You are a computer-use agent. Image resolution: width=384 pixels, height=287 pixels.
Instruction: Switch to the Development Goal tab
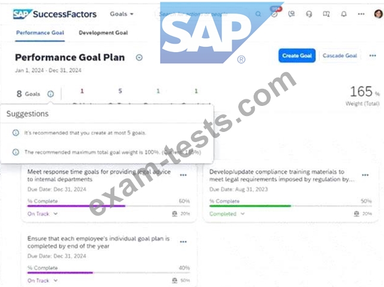(x=103, y=33)
